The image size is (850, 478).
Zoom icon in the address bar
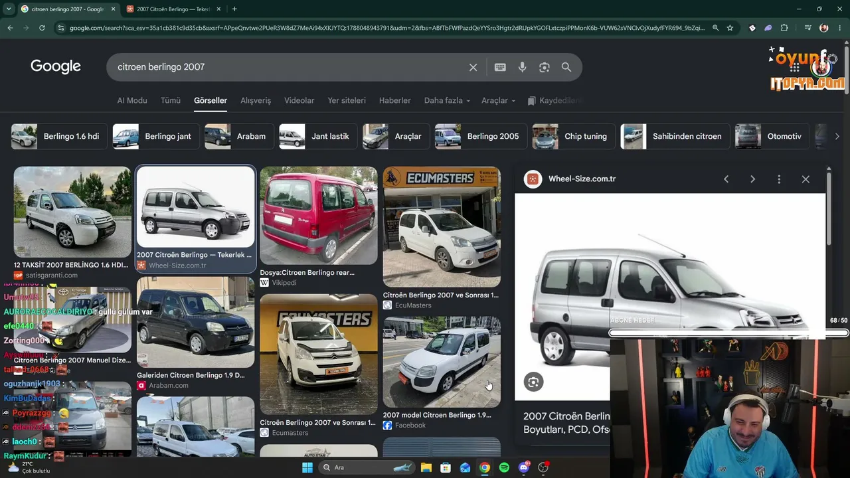coord(715,28)
